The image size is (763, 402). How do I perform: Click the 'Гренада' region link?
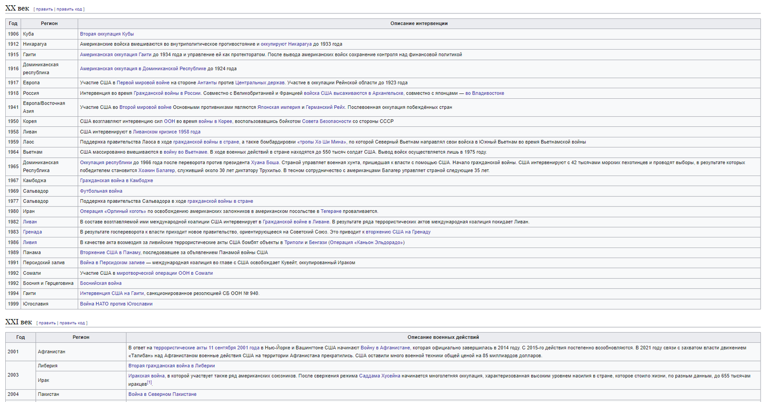point(32,232)
